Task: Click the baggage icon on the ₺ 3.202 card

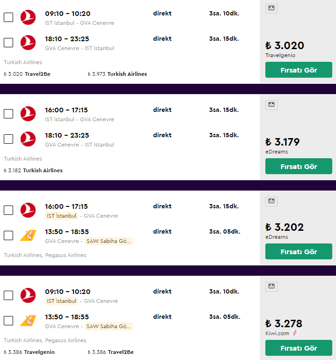Action: point(271,201)
